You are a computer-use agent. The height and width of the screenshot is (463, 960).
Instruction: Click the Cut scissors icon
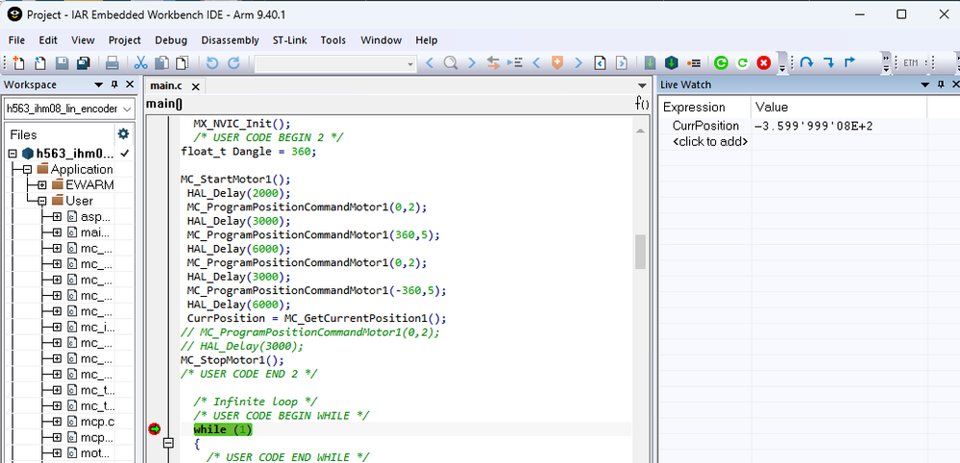[140, 63]
